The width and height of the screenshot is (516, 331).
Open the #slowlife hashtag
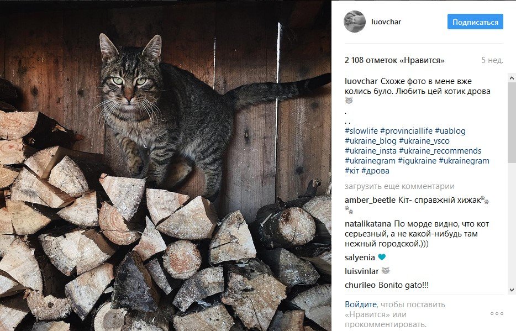361,131
